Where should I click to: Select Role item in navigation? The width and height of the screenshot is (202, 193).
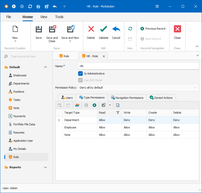pyautogui.click(x=26, y=157)
